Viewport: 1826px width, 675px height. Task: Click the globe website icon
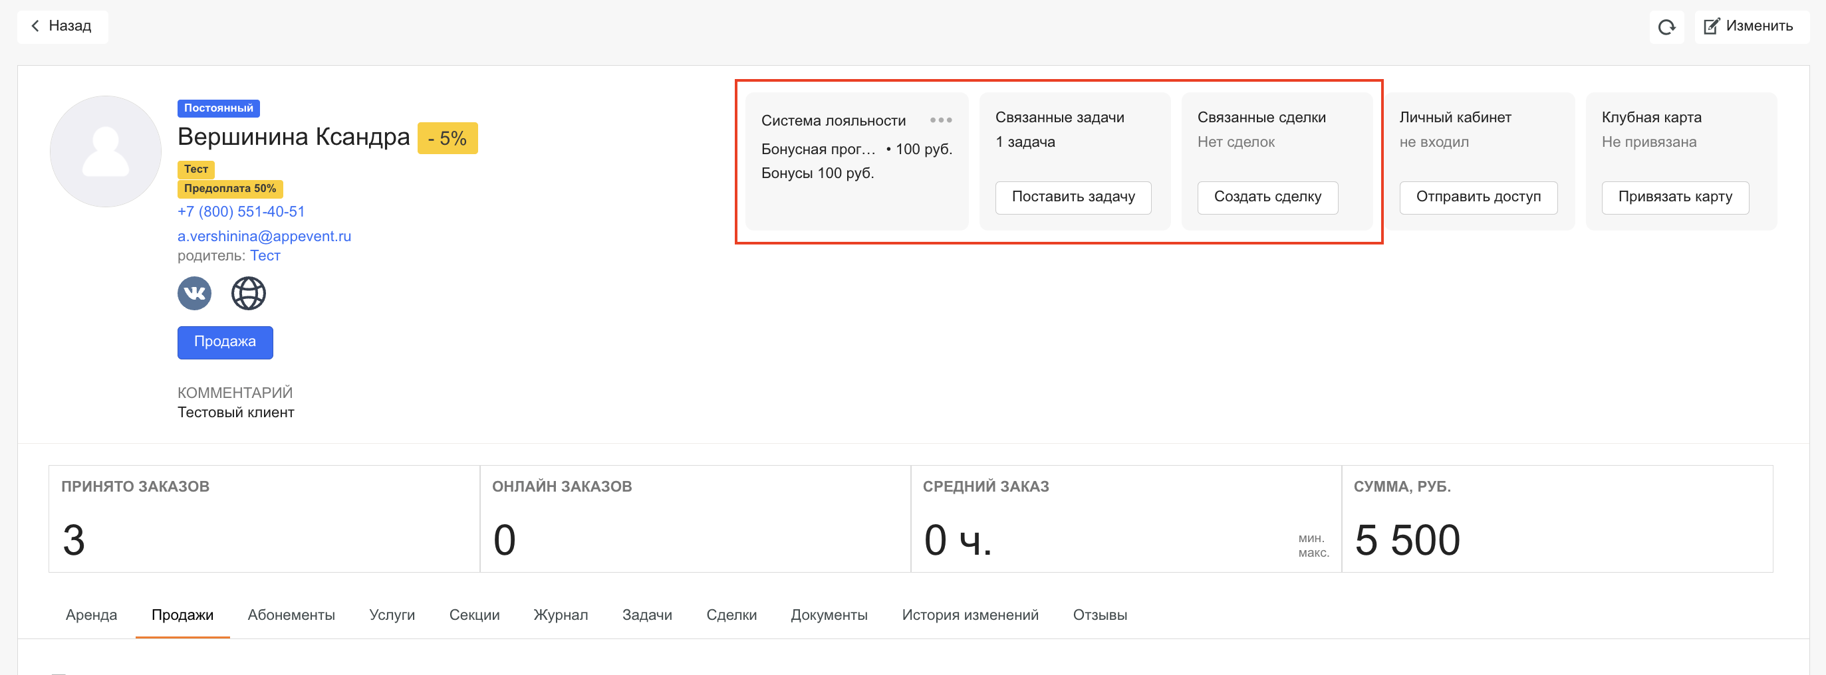[248, 293]
